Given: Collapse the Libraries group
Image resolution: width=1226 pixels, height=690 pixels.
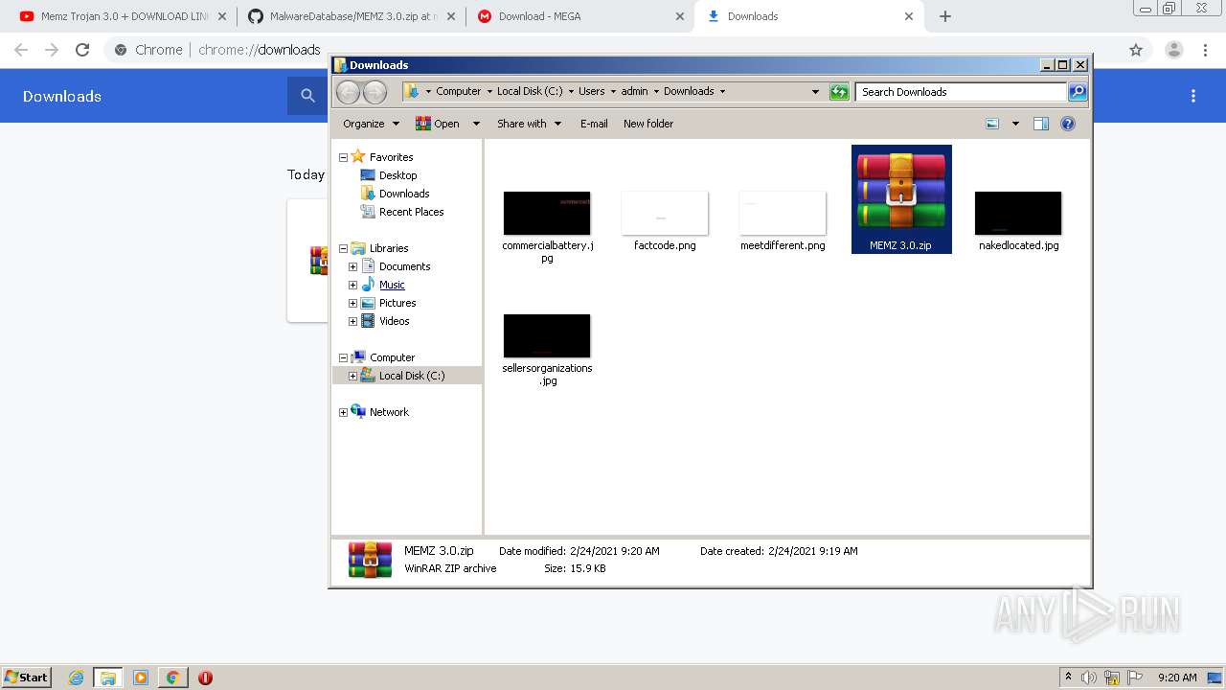Looking at the screenshot, I should click(343, 248).
